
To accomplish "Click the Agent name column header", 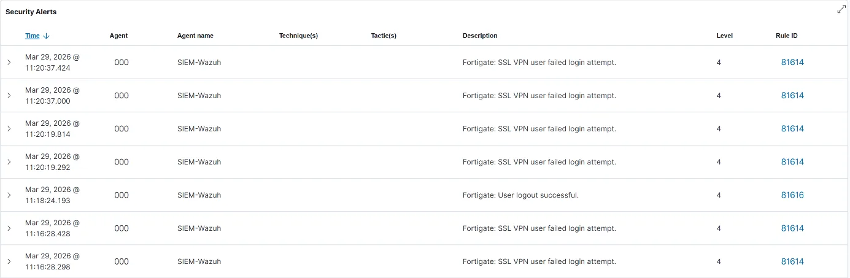I will (195, 36).
